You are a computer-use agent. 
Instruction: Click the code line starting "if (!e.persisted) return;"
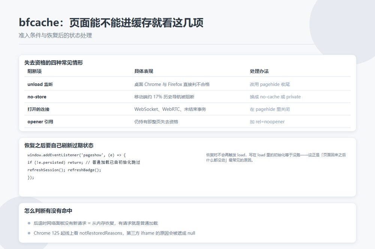[84, 162]
